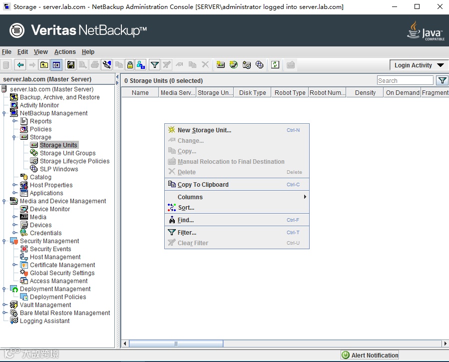Open the Columns submenu in context menu
The width and height of the screenshot is (449, 362).
[237, 197]
